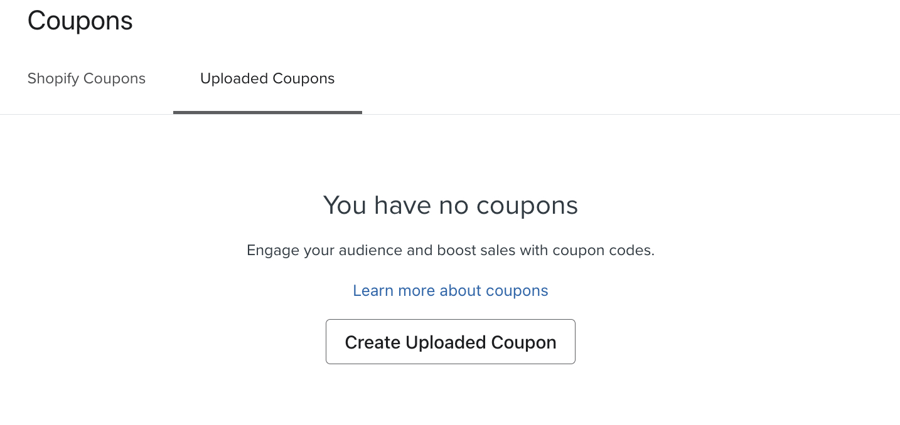Click the audience engagement description text
The width and height of the screenshot is (900, 425).
[x=450, y=250]
